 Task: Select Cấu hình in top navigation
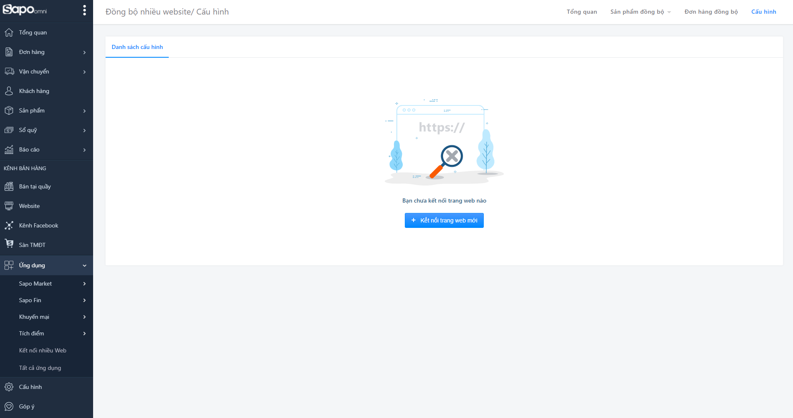click(763, 12)
